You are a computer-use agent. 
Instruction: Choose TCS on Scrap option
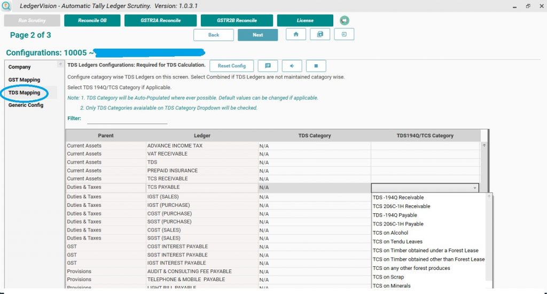(388, 277)
